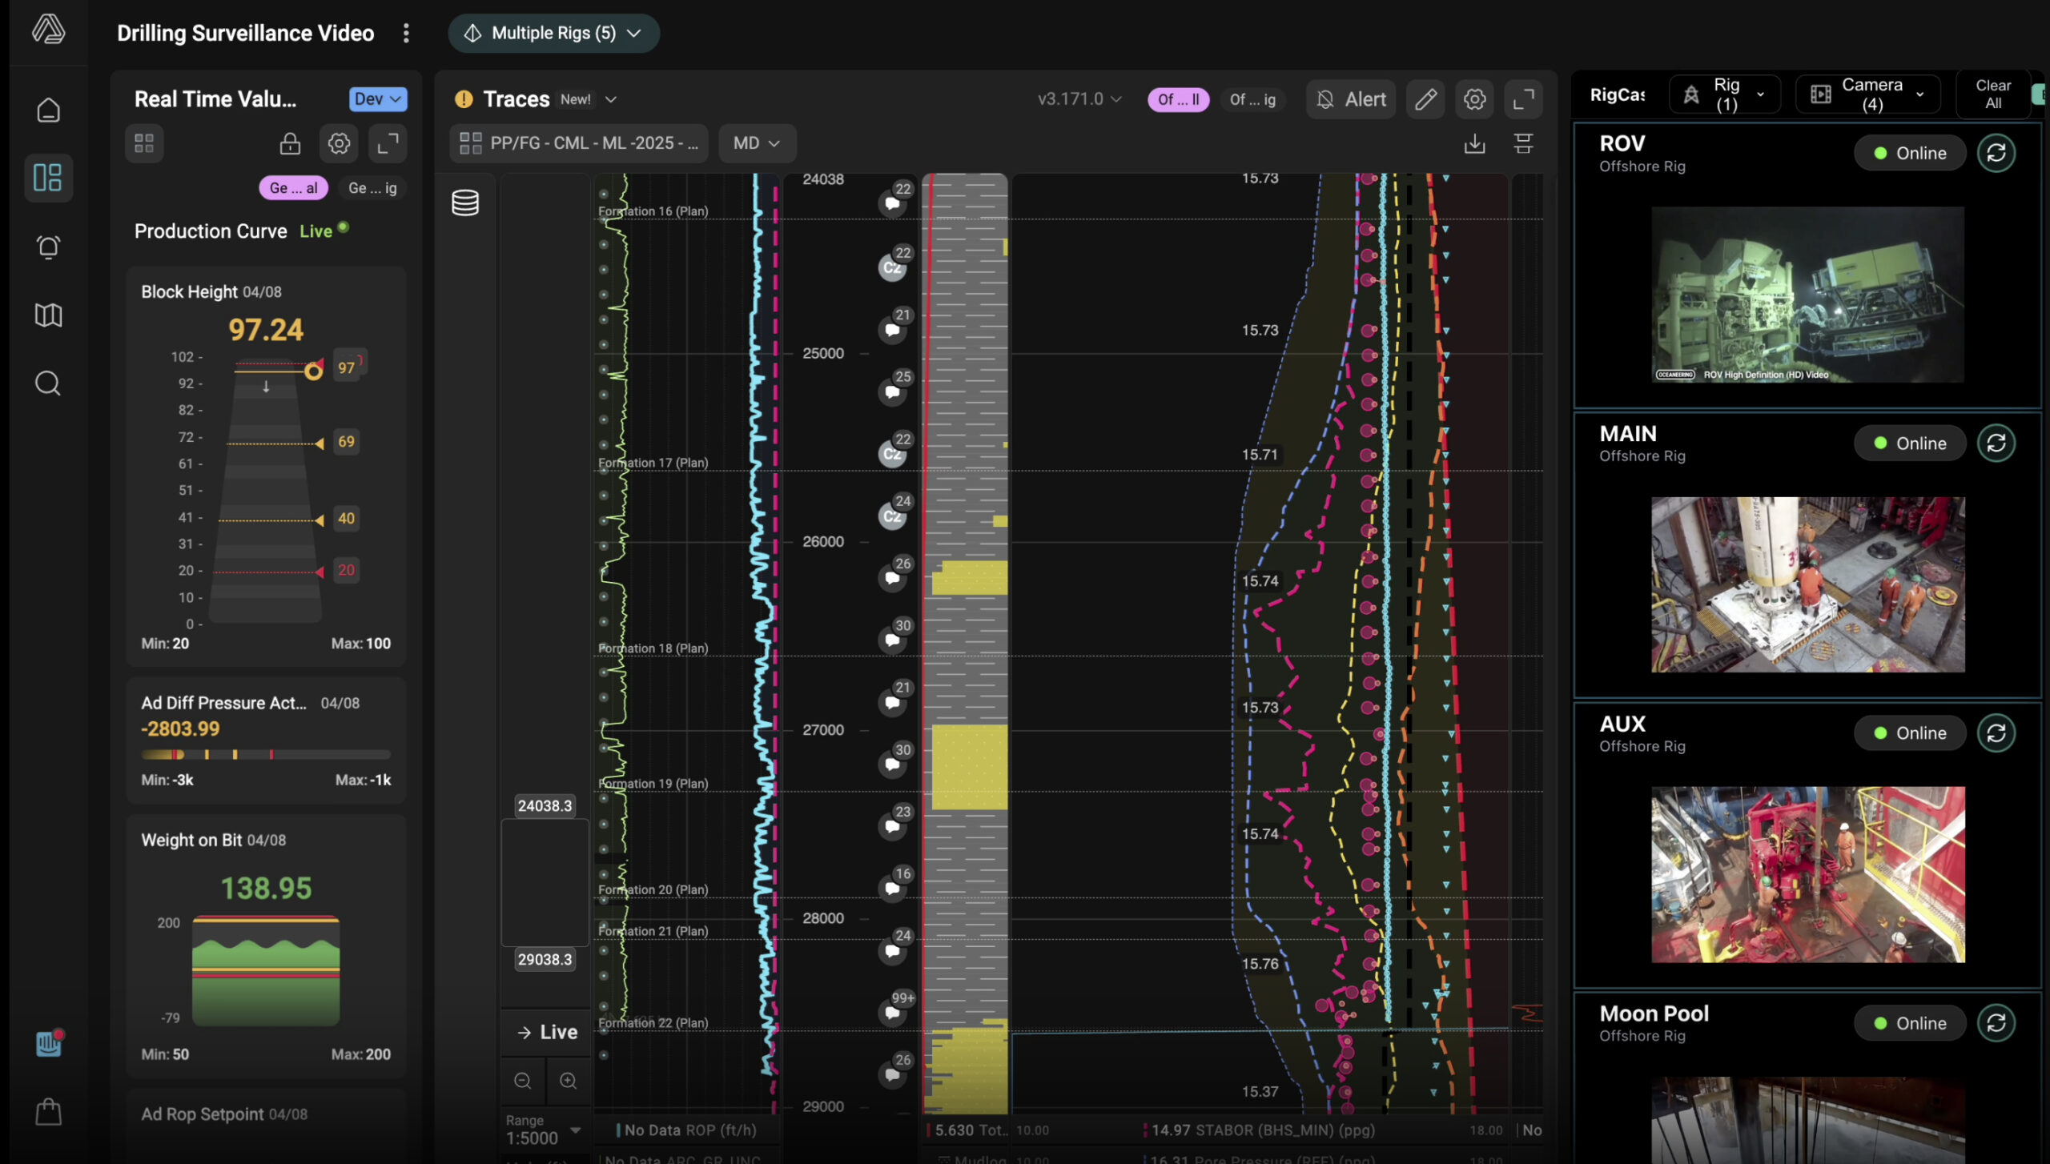Open the v3.171.0 version menu
The height and width of the screenshot is (1164, 2050).
(x=1079, y=99)
